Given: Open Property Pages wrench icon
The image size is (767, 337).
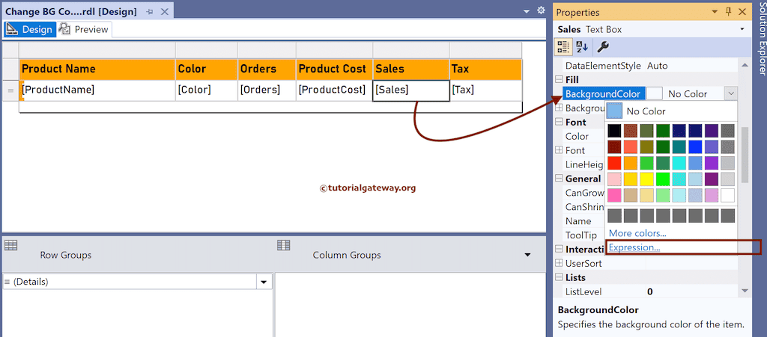Looking at the screenshot, I should point(602,47).
